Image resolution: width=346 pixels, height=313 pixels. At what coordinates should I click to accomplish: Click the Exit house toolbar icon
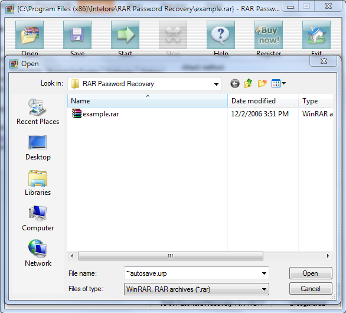tap(316, 35)
